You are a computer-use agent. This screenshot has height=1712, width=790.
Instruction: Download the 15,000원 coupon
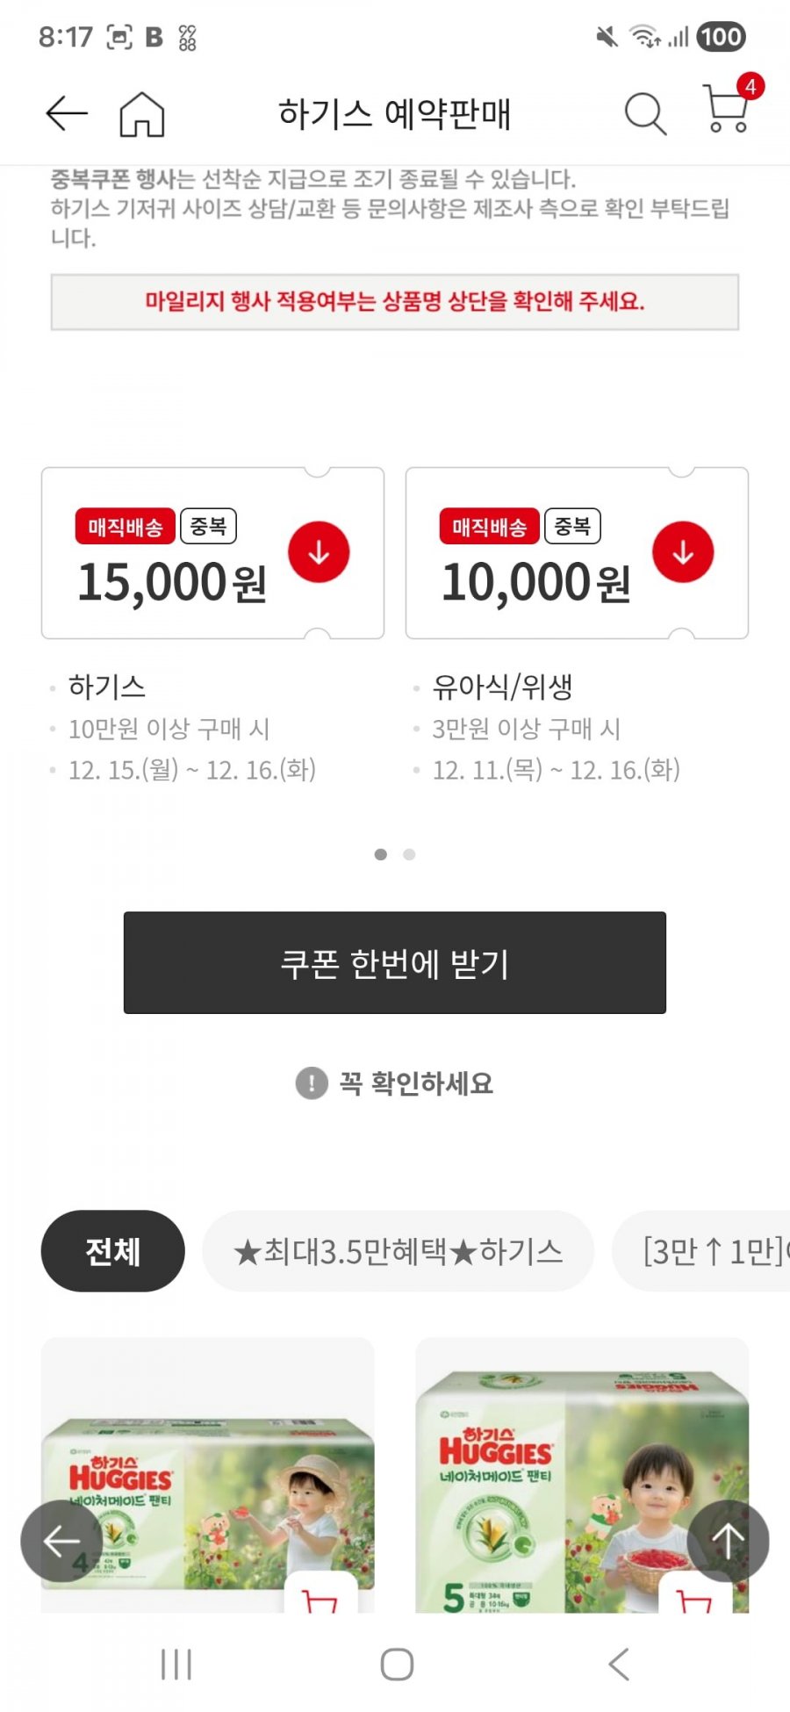click(319, 552)
